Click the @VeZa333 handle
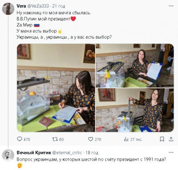Screen dimensions: 178x170 38,6
